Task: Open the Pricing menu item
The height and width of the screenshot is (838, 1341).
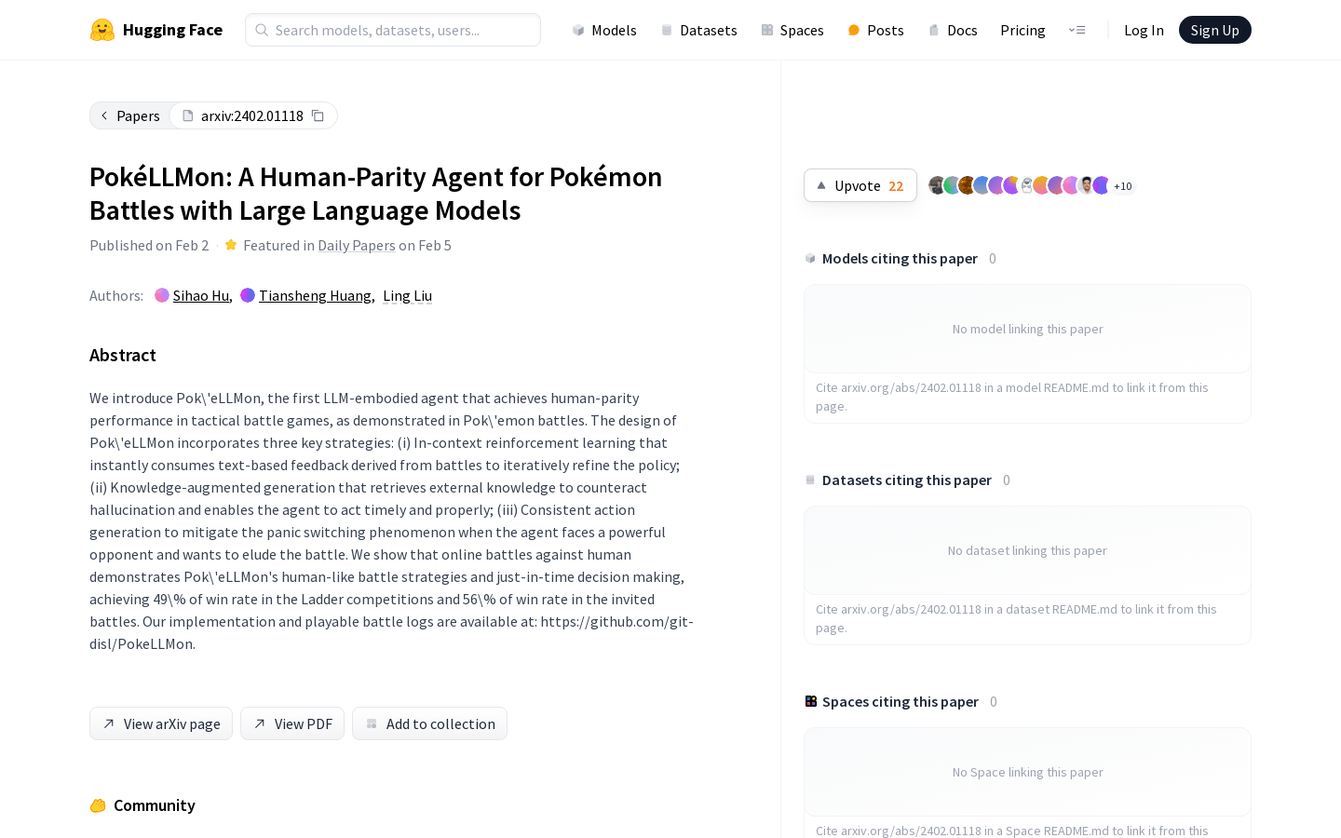Action: pos(1023,30)
